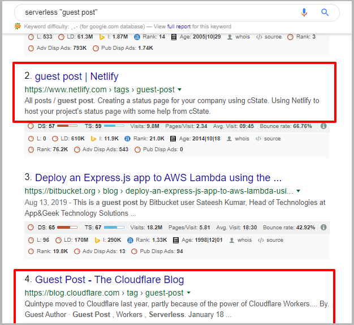Click the blue search magnifier icon

(x=325, y=12)
